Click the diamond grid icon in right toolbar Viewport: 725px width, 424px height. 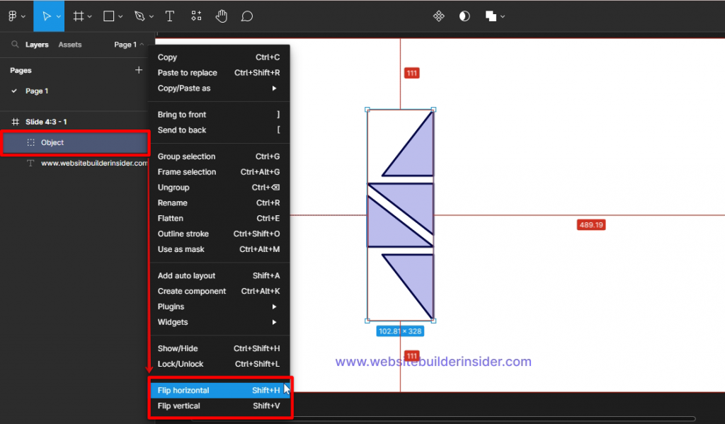point(439,16)
